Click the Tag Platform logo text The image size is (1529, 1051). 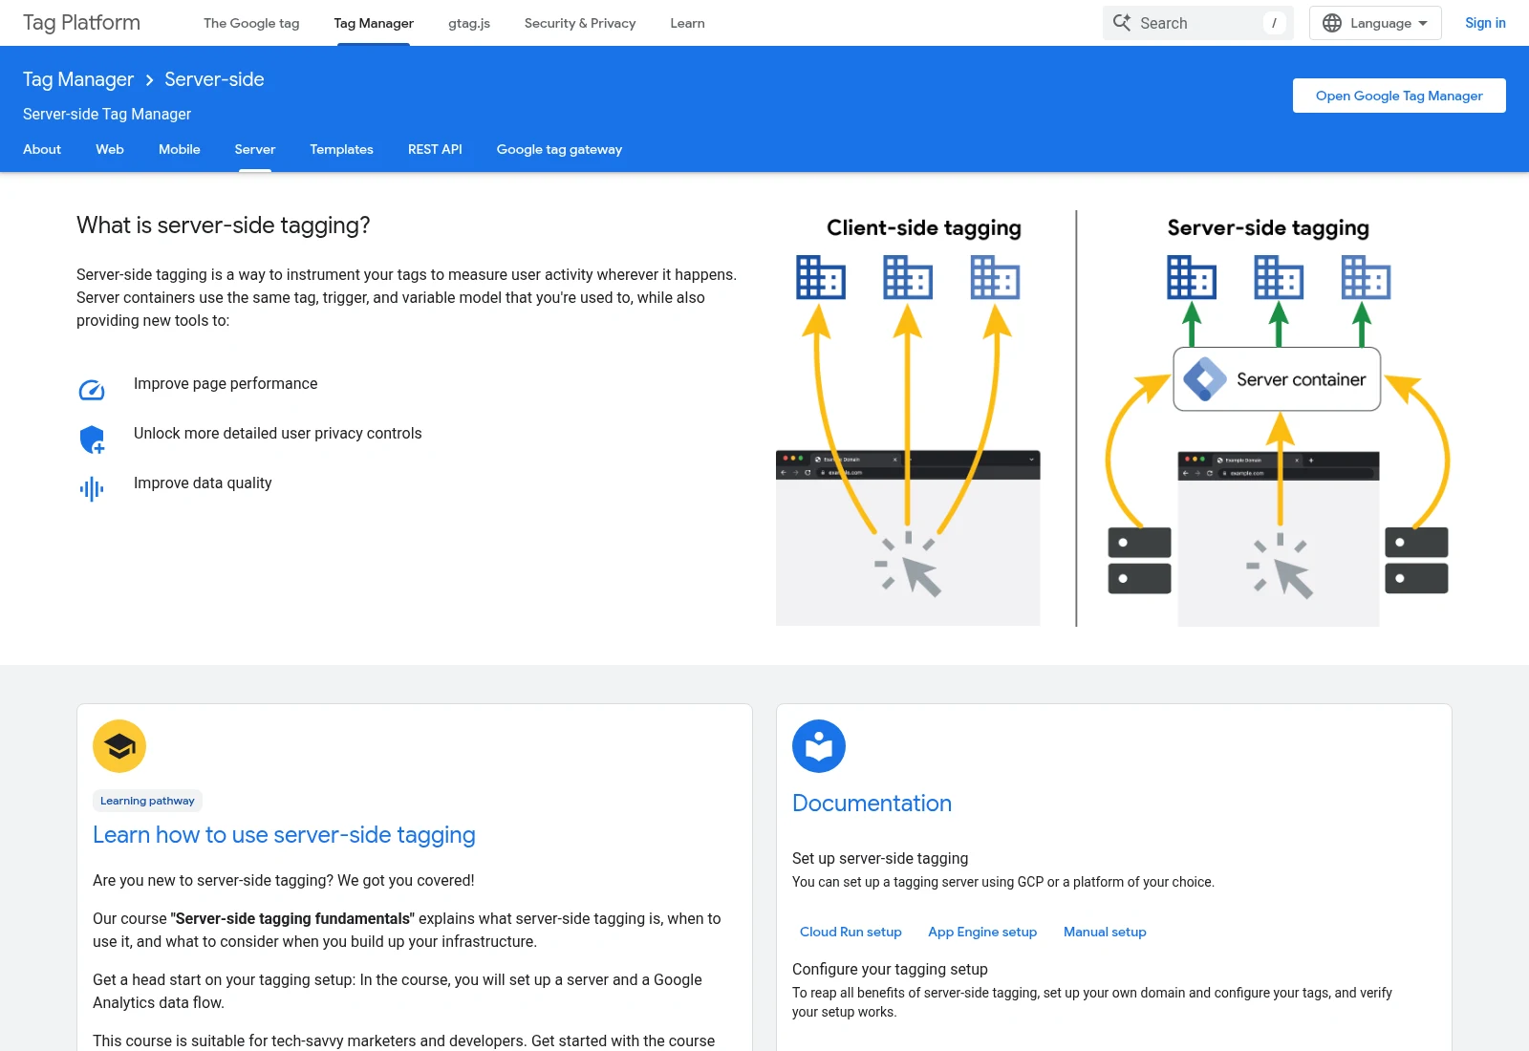[x=81, y=23]
